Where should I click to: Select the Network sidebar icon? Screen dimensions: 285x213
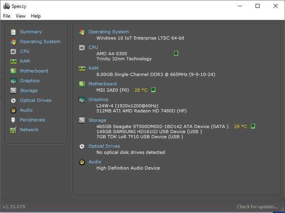click(x=13, y=130)
